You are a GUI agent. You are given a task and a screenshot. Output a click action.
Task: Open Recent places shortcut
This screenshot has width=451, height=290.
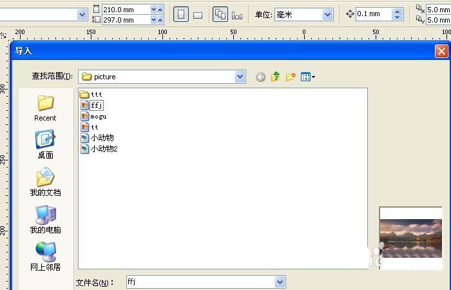[45, 108]
